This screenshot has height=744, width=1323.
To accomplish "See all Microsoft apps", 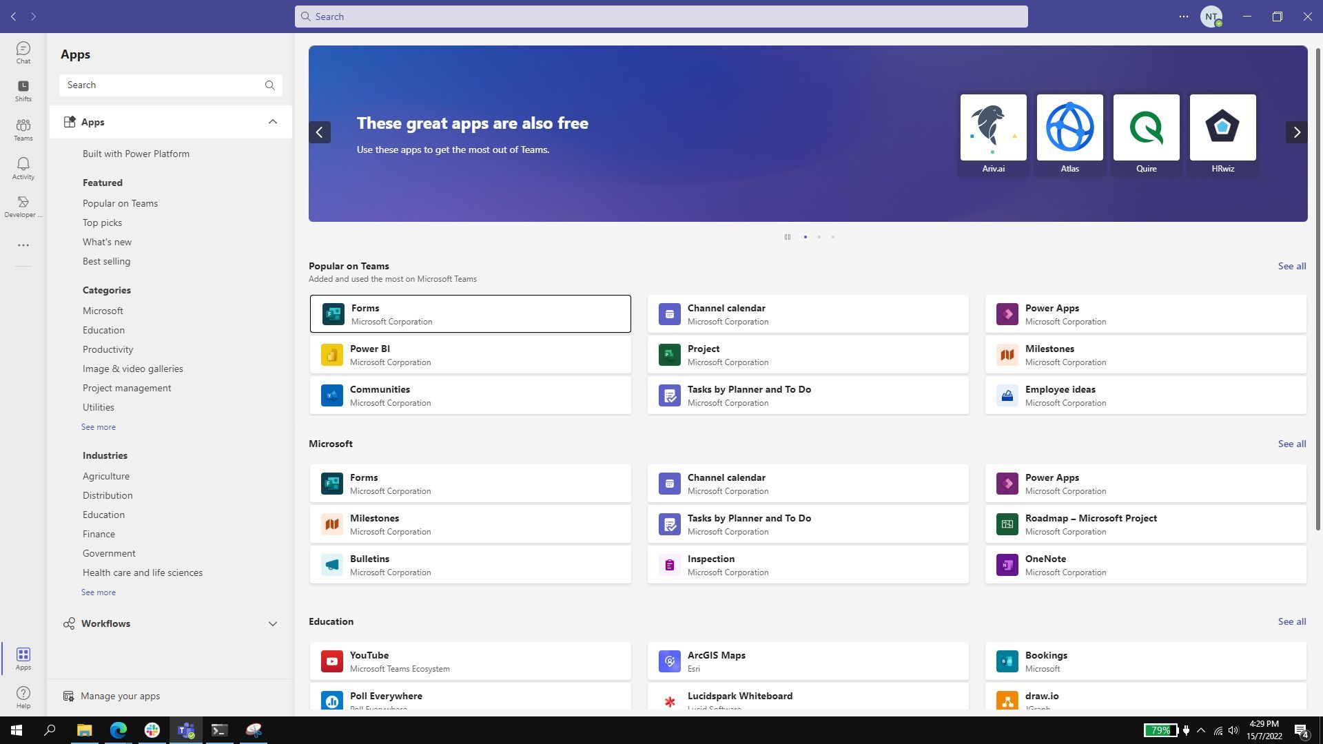I will (x=1292, y=444).
